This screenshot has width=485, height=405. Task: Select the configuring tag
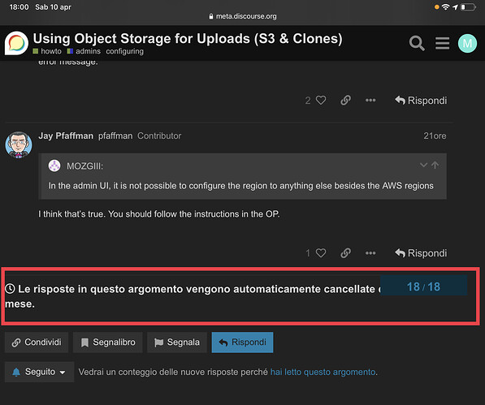tap(124, 51)
